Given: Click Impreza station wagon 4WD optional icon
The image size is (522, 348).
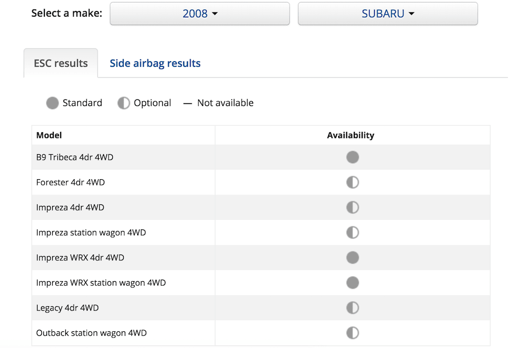Looking at the screenshot, I should coord(352,233).
